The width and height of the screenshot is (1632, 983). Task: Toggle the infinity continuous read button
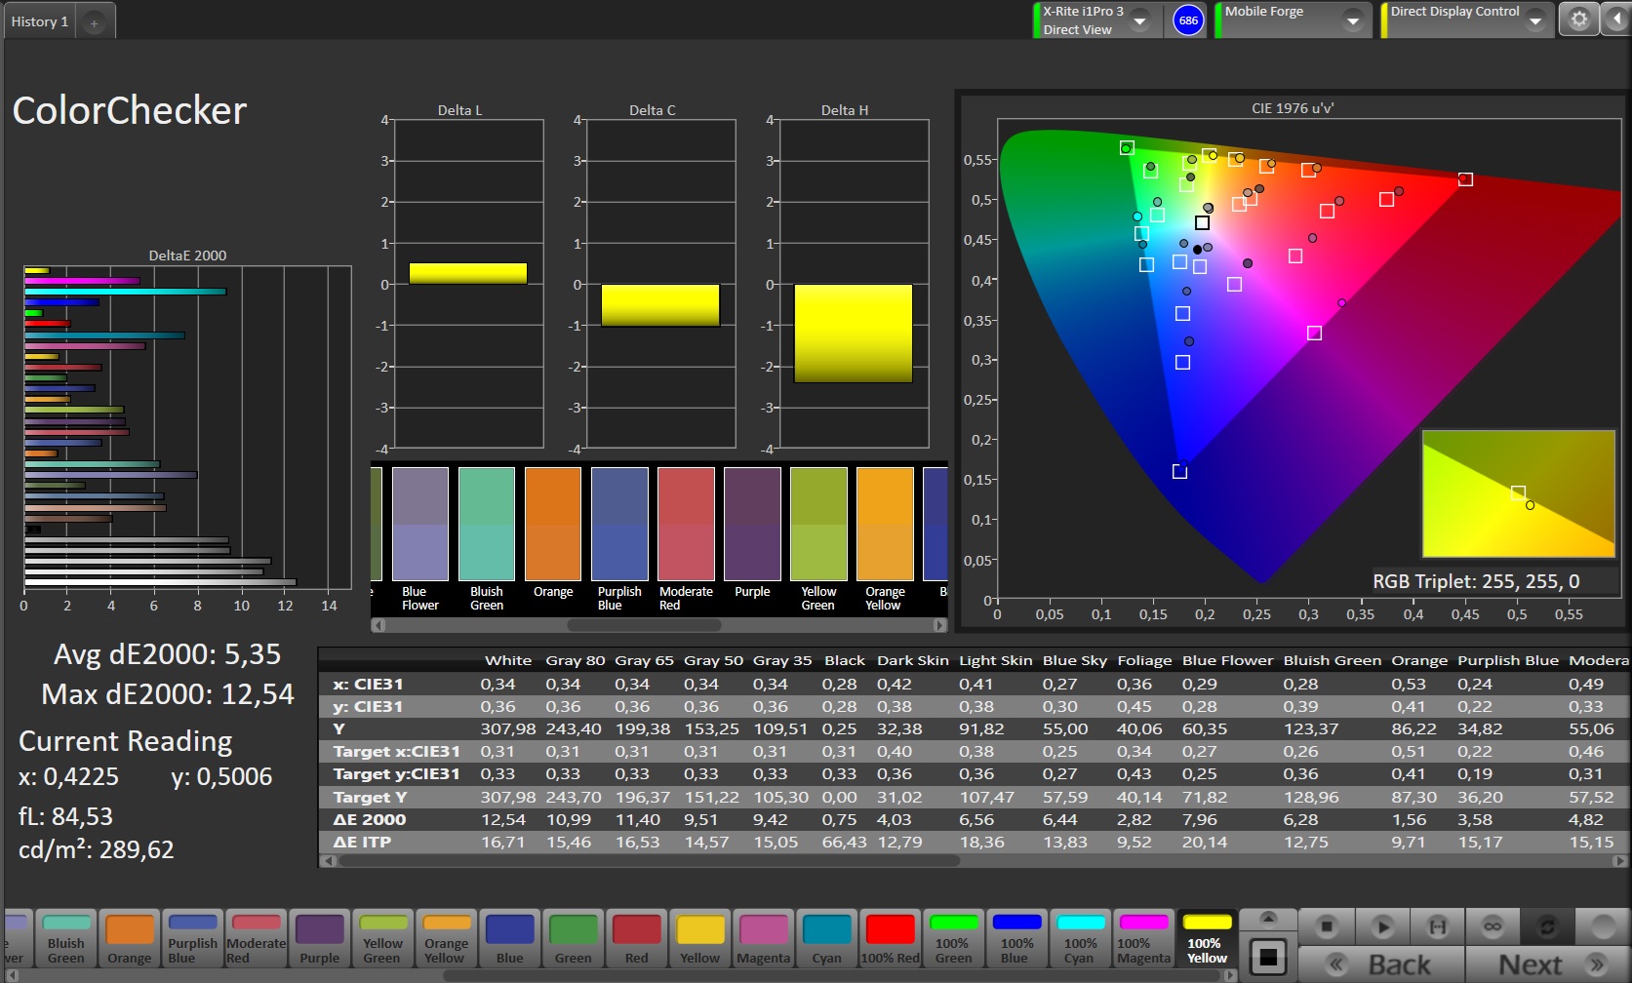[x=1492, y=925]
